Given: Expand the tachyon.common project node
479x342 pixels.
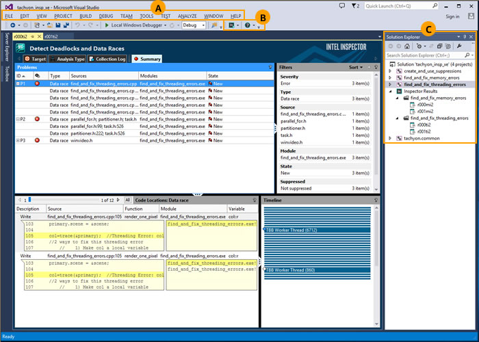Looking at the screenshot, I should coord(390,138).
